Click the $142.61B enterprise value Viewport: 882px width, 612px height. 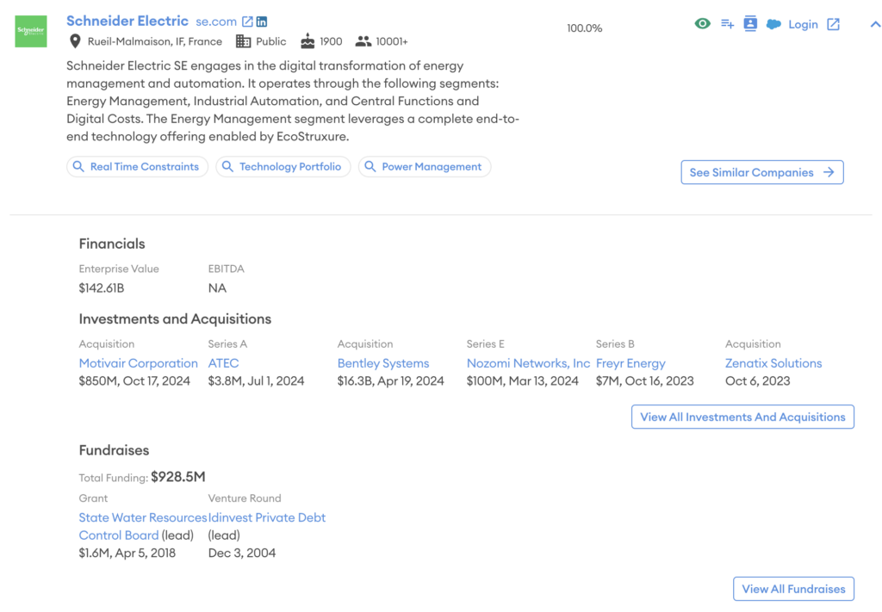[102, 288]
